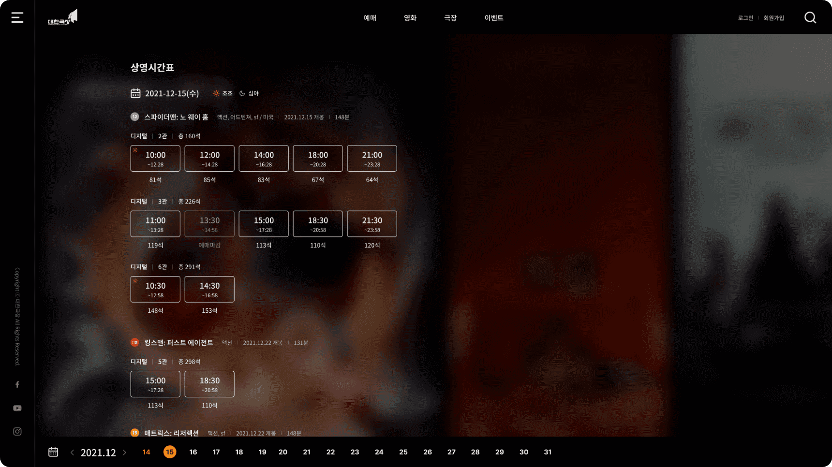Select date 18 in date bar

(x=239, y=452)
